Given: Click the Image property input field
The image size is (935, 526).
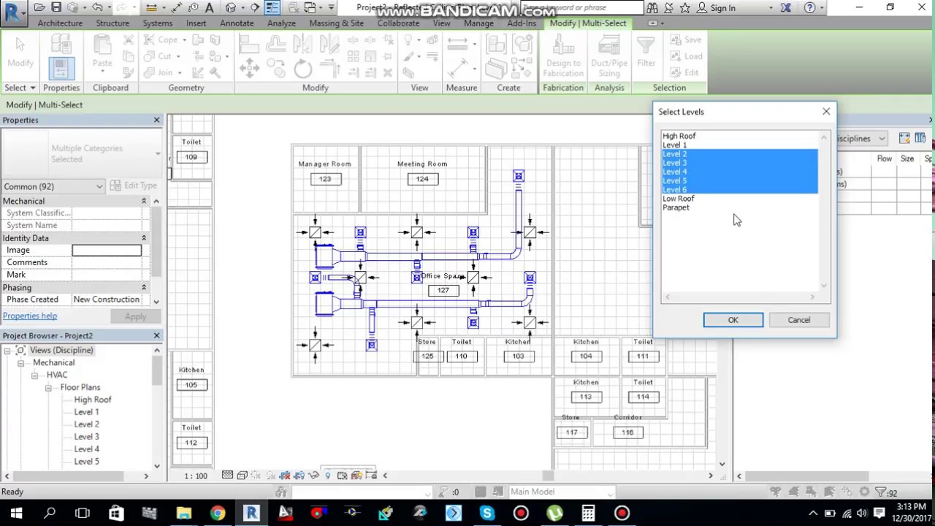Looking at the screenshot, I should [107, 251].
